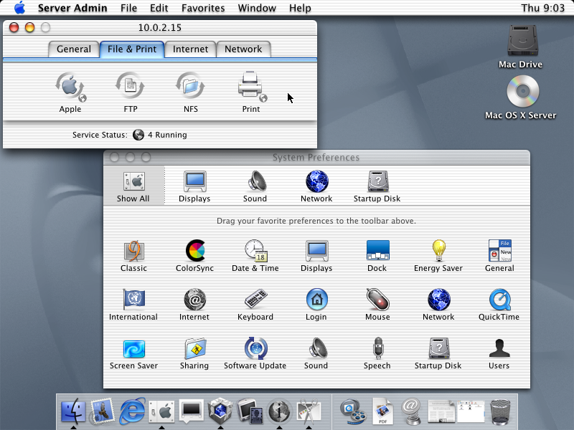
Task: Click Displays in the System Preferences toolbar
Action: [x=194, y=186]
